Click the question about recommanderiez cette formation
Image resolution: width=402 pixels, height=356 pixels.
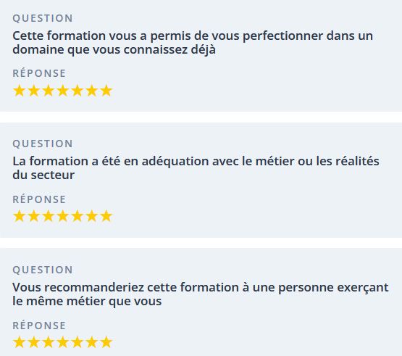201,294
